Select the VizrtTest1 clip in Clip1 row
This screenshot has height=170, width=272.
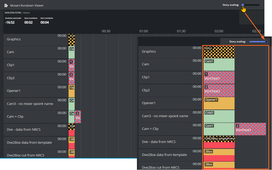pyautogui.click(x=219, y=77)
